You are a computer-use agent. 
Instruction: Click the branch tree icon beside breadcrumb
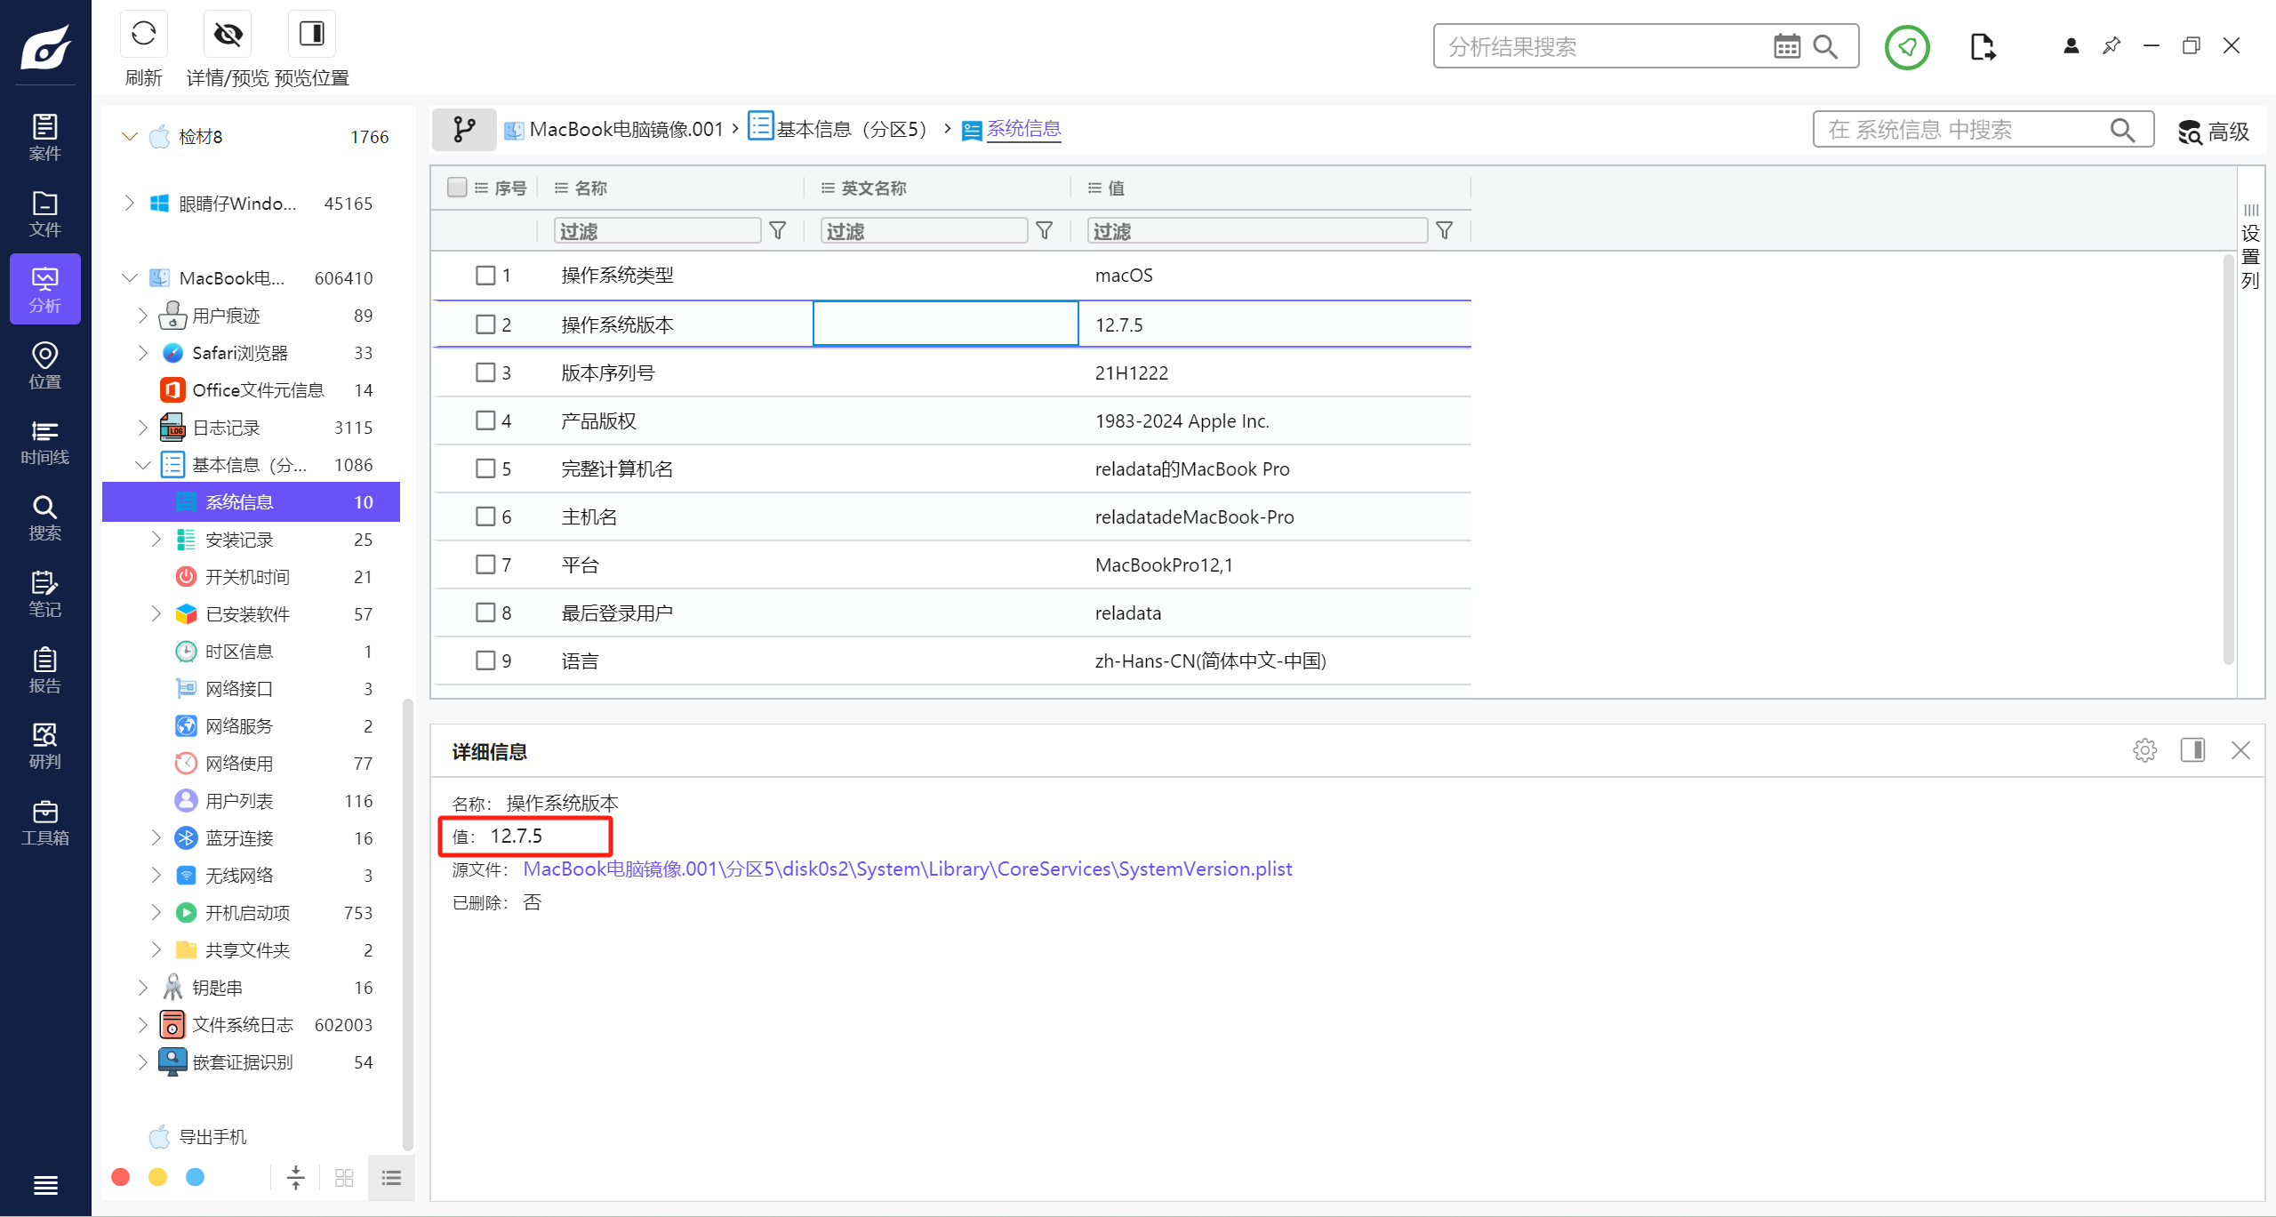[464, 130]
